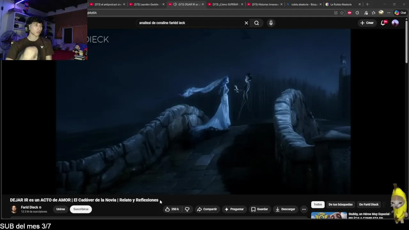Mute the DEJAR IR tab audio icon
The image size is (409, 230).
pos(175,4)
